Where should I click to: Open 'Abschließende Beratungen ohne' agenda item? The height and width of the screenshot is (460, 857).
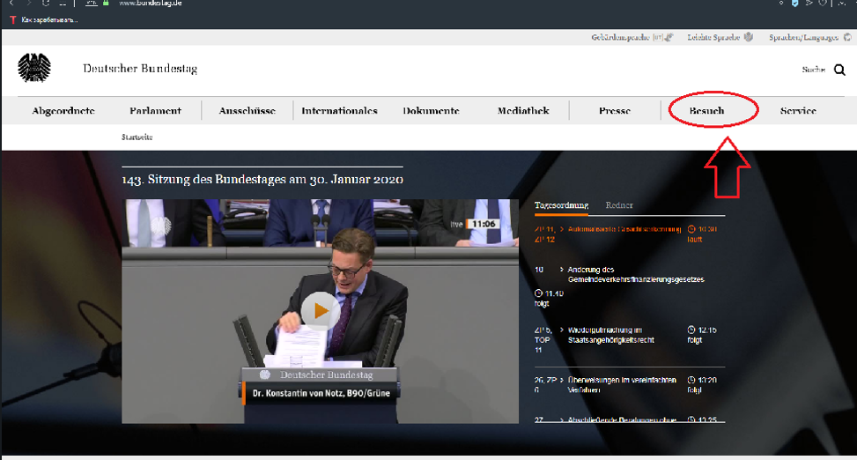[x=622, y=419]
